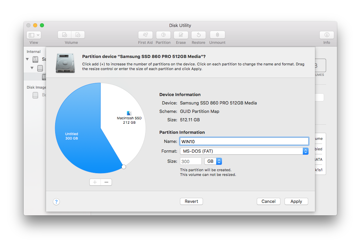Viewport: 363px width, 244px height.
Task: Click the Apply button
Action: [296, 201]
